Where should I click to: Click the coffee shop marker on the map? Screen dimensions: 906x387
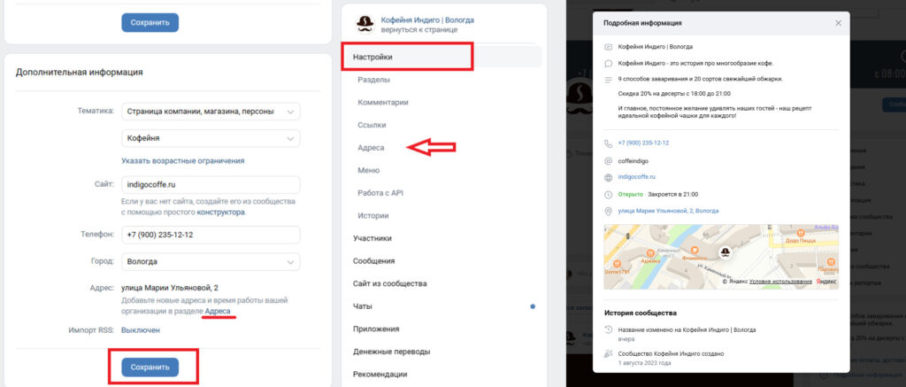pos(725,251)
